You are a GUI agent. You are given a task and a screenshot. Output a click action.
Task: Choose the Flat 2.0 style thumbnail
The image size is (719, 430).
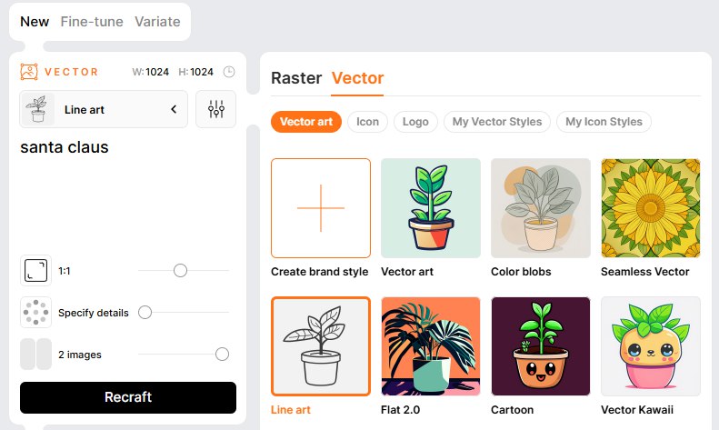coord(431,346)
